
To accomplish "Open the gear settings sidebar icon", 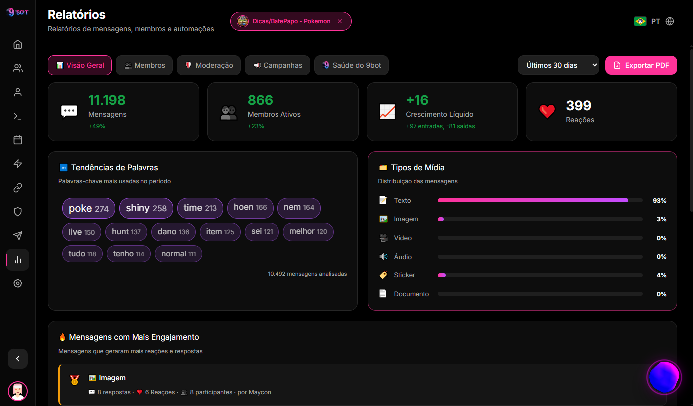I will [18, 283].
